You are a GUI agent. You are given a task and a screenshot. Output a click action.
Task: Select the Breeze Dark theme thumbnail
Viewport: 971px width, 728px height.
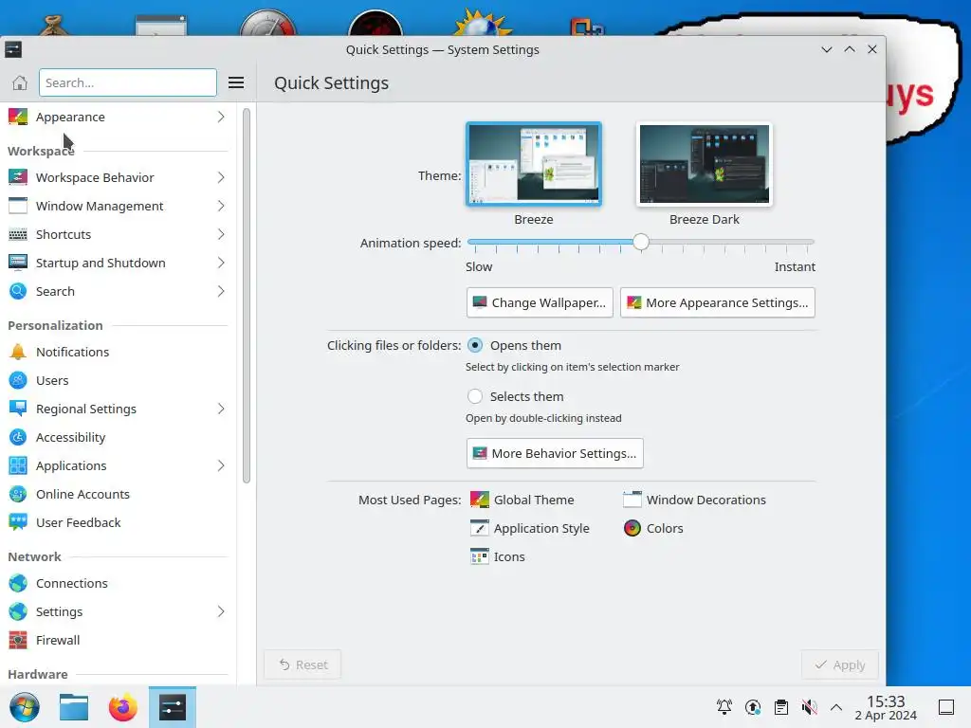coord(705,163)
